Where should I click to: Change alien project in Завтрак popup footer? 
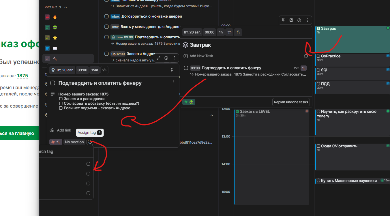[x=189, y=102]
